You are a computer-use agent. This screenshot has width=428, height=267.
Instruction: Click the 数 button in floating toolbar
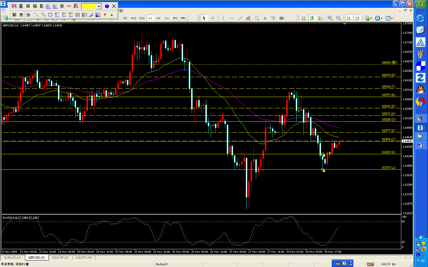tap(62, 6)
